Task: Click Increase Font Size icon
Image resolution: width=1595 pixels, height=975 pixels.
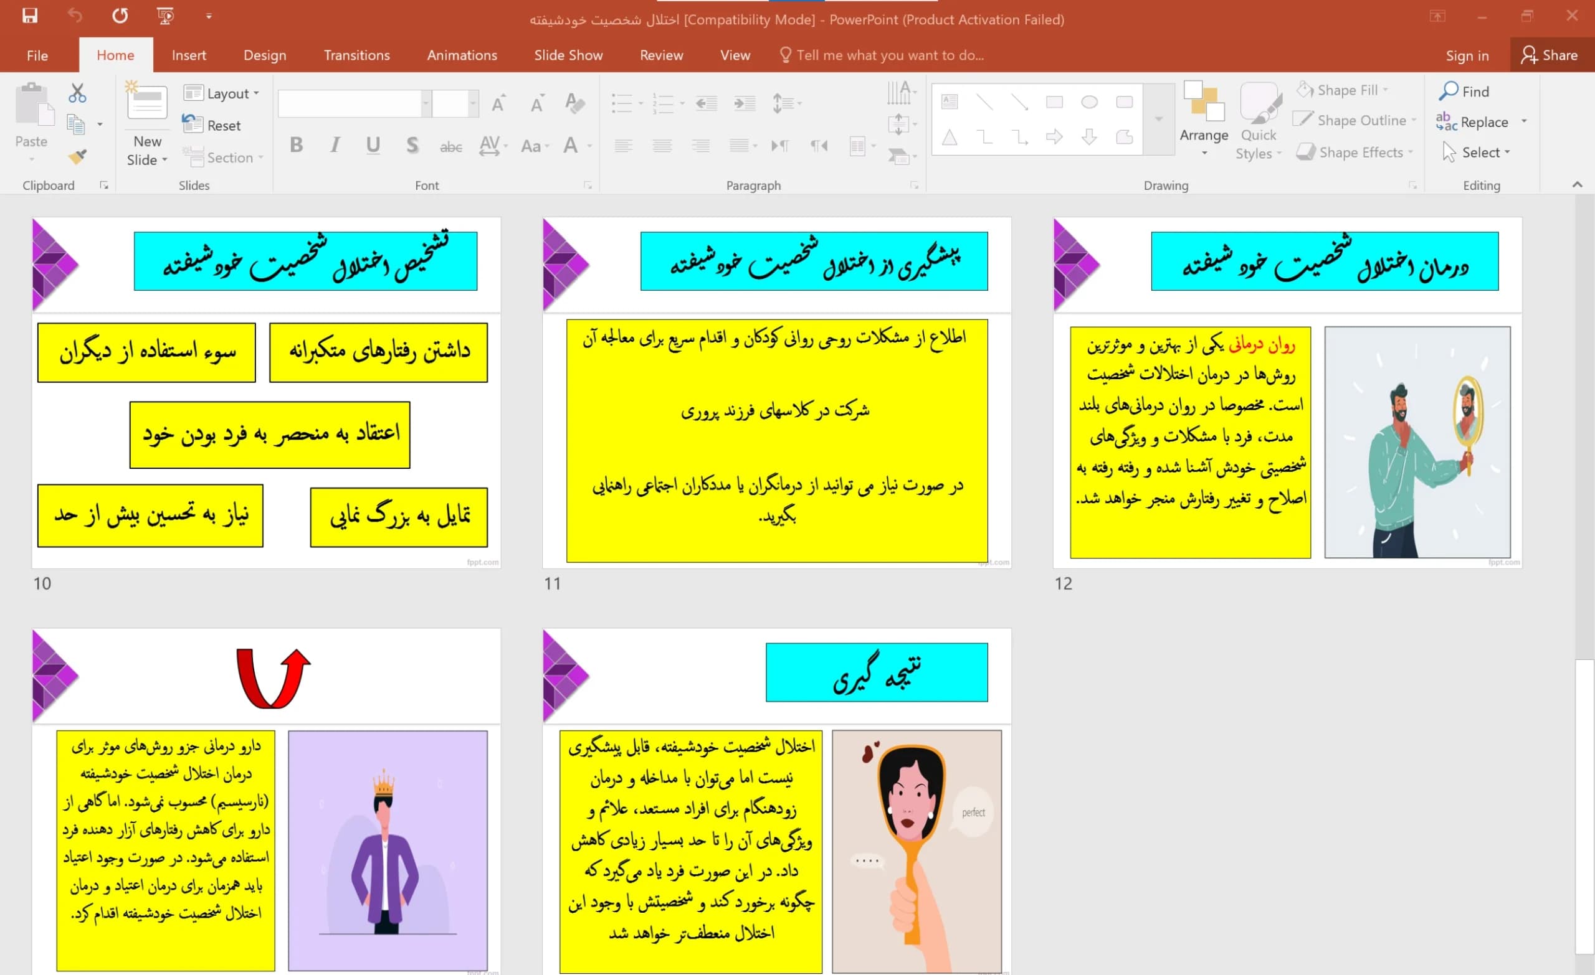Action: [498, 103]
